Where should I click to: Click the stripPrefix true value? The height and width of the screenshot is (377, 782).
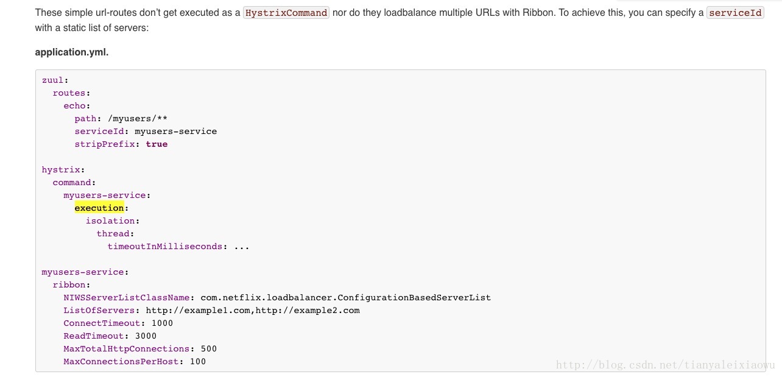coord(157,144)
